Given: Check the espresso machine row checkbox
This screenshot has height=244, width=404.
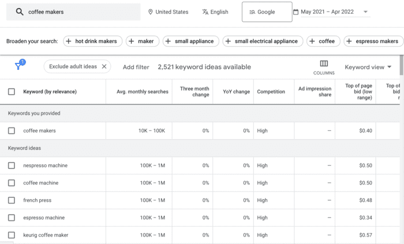Looking at the screenshot, I should pyautogui.click(x=12, y=217).
